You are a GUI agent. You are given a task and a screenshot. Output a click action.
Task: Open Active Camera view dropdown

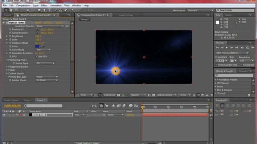pos(167,95)
